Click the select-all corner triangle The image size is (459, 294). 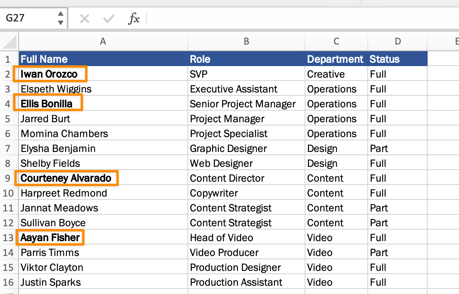coord(10,41)
